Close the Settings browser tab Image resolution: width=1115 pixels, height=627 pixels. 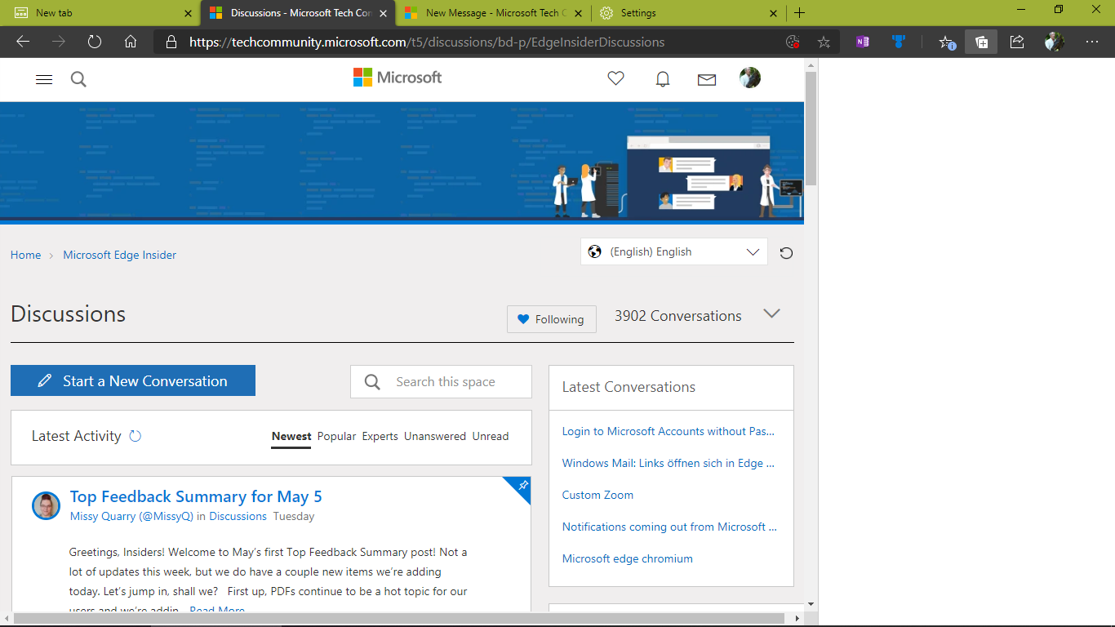(x=774, y=13)
